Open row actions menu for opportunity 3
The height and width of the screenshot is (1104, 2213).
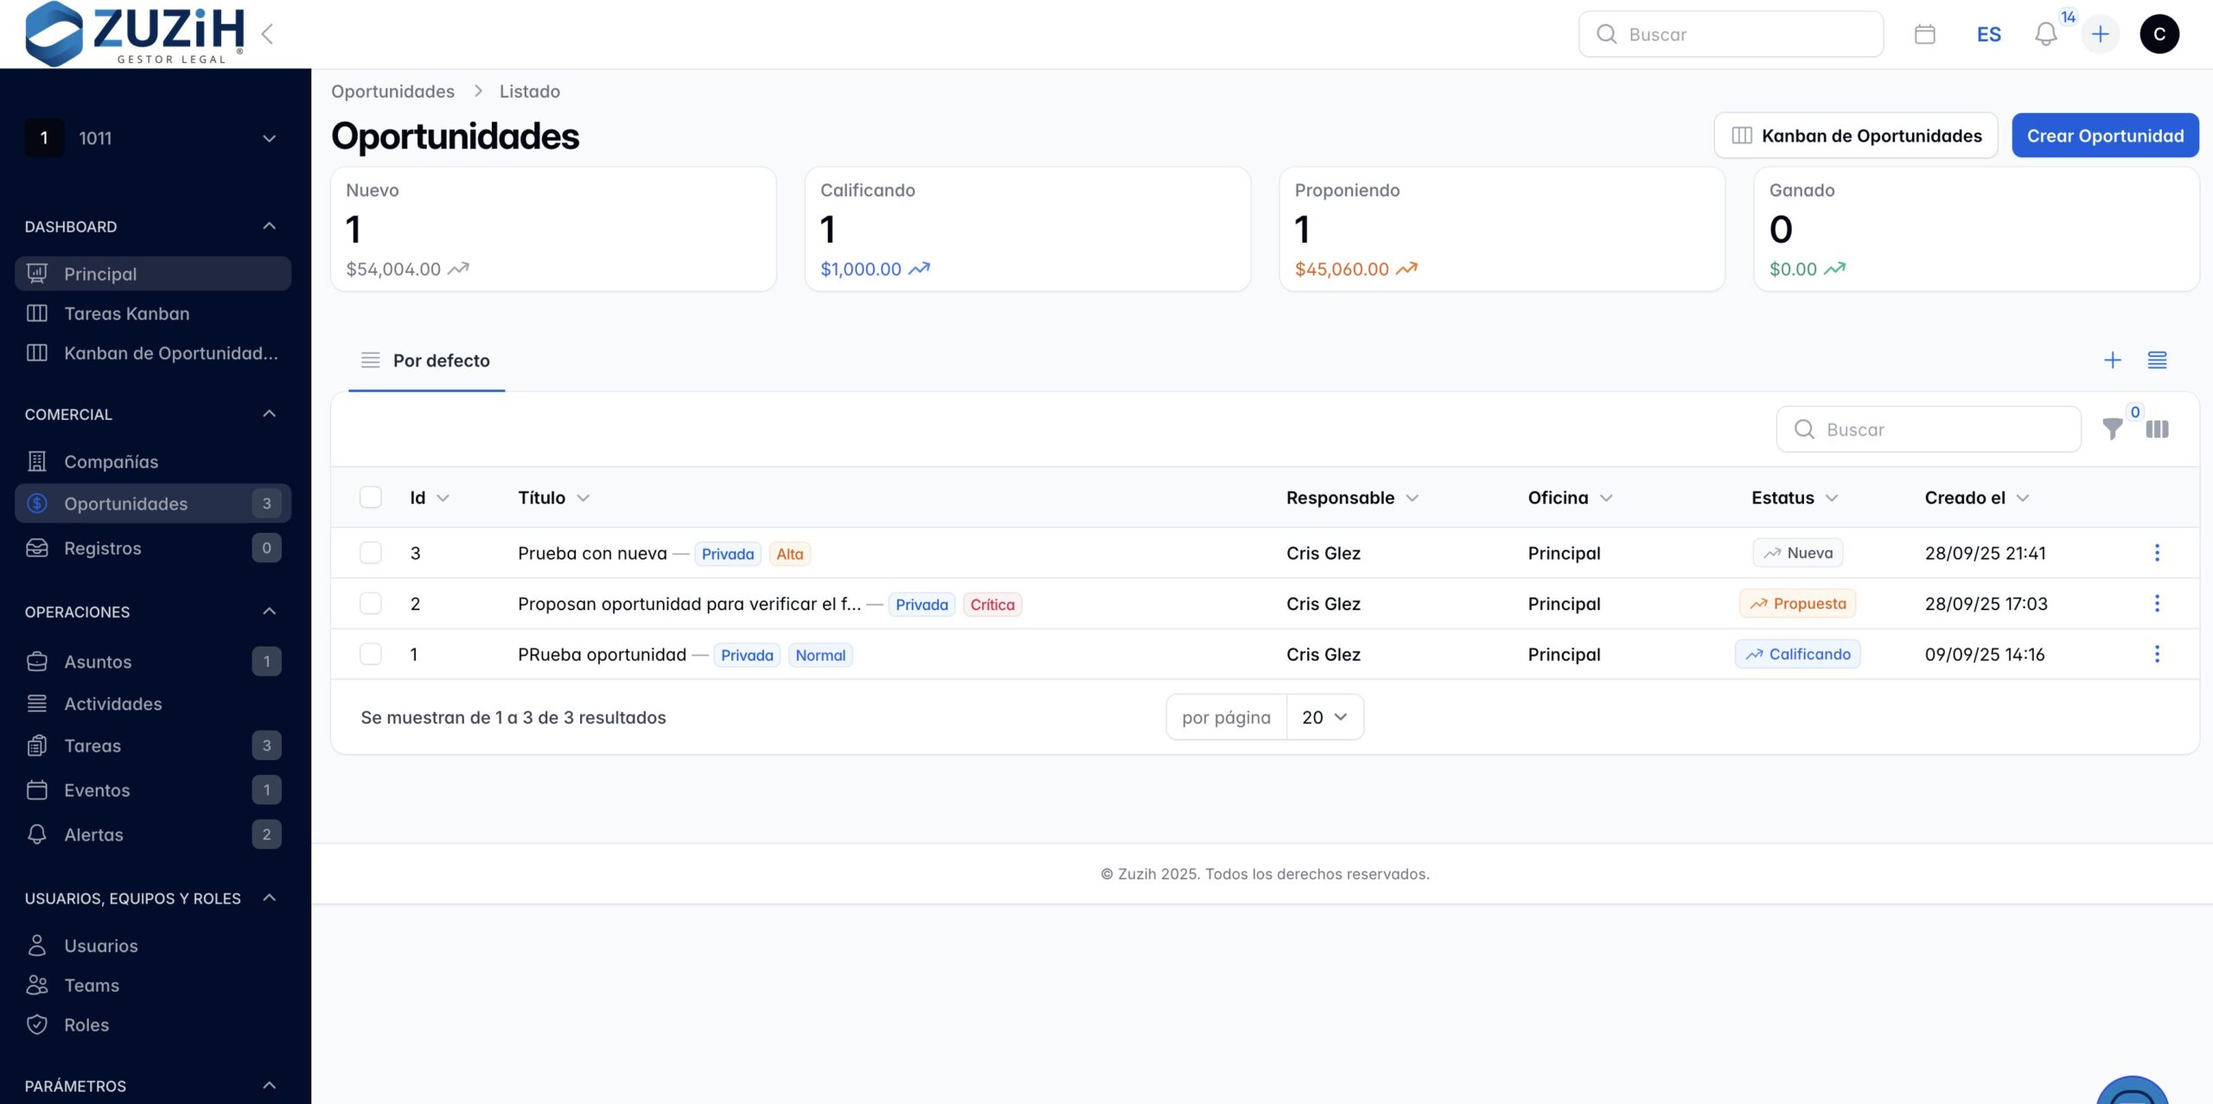pyautogui.click(x=2157, y=553)
